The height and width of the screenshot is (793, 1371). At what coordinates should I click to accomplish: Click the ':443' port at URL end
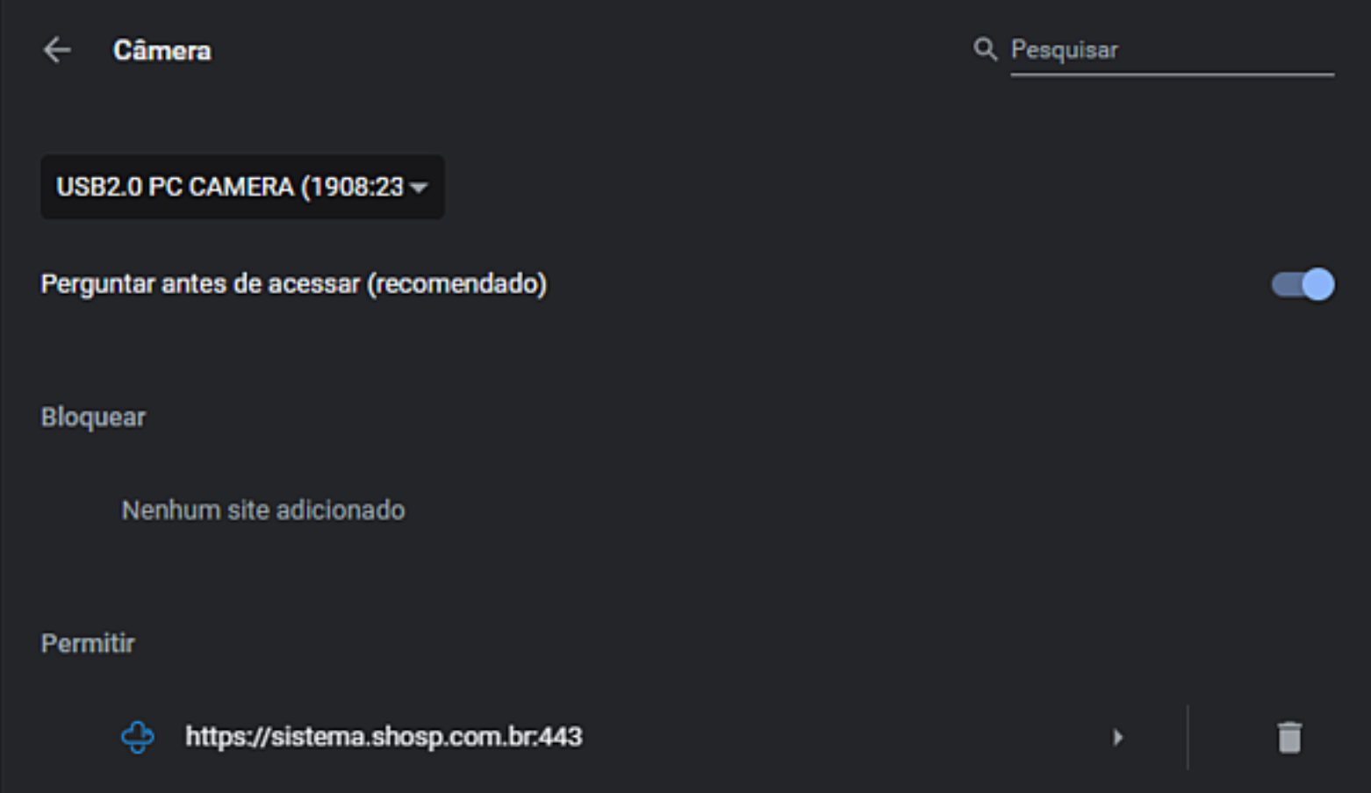(x=558, y=737)
